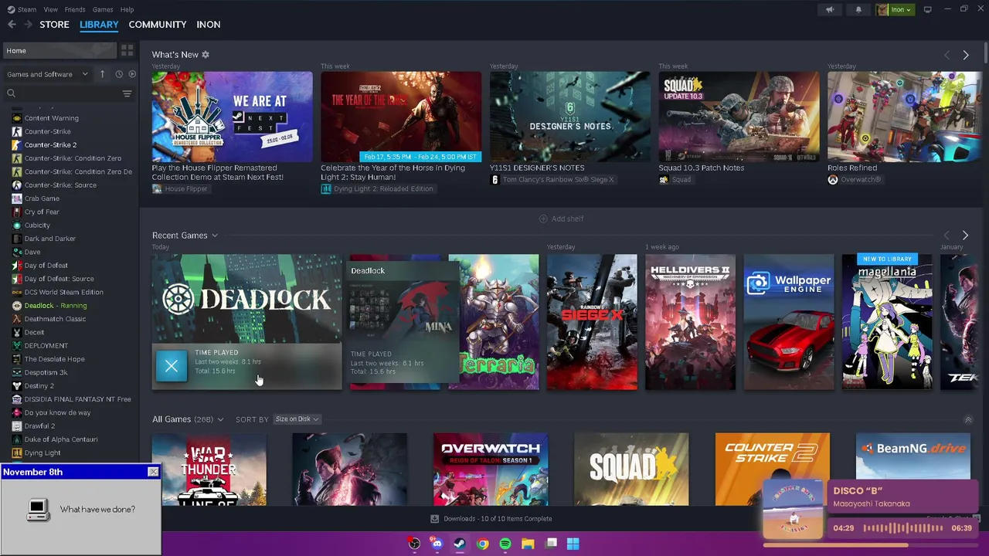The image size is (989, 556).
Task: Open Google Chrome from the taskbar
Action: pyautogui.click(x=482, y=544)
